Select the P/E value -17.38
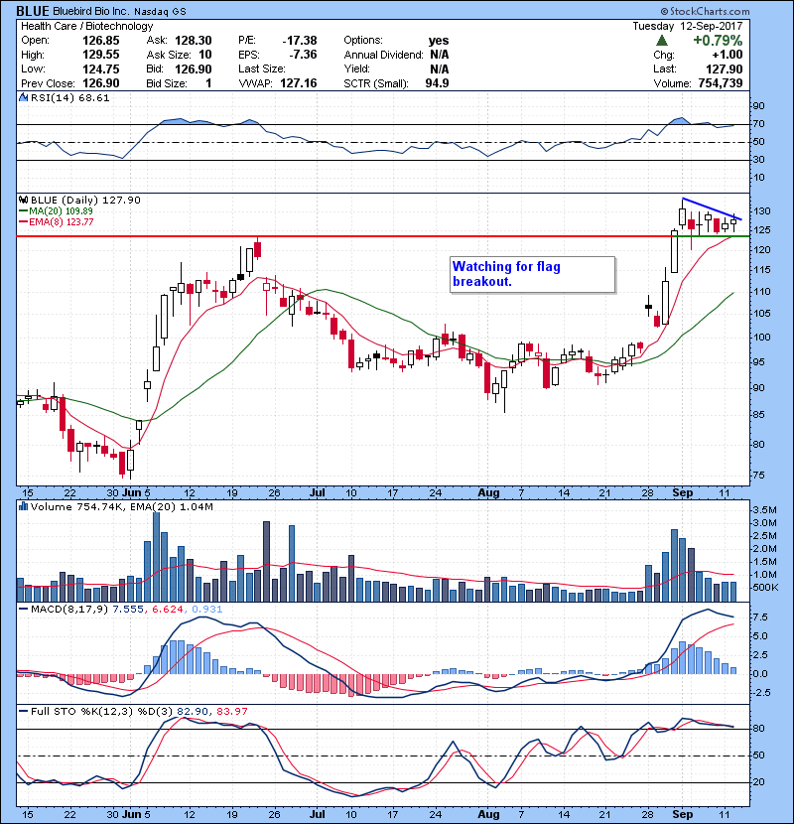794x824 pixels. [300, 41]
